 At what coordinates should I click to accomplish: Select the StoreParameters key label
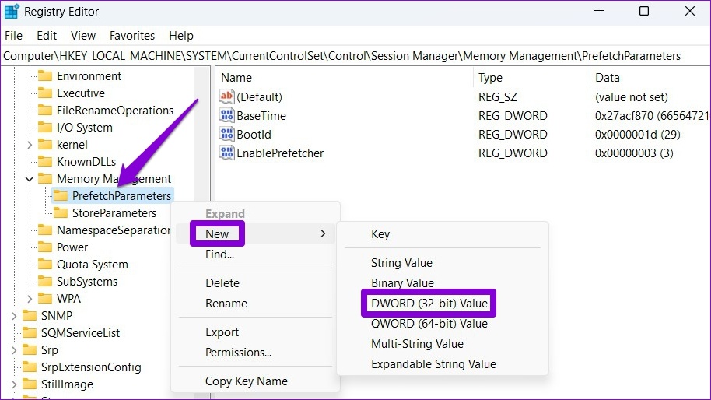pyautogui.click(x=114, y=212)
